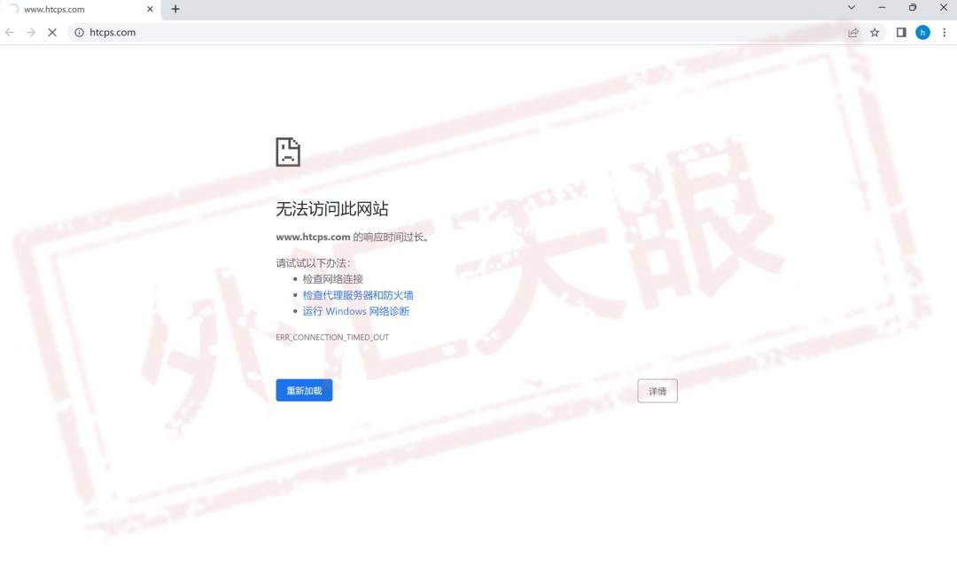Open the Chrome three-dot menu
The width and height of the screenshot is (957, 561).
[945, 32]
